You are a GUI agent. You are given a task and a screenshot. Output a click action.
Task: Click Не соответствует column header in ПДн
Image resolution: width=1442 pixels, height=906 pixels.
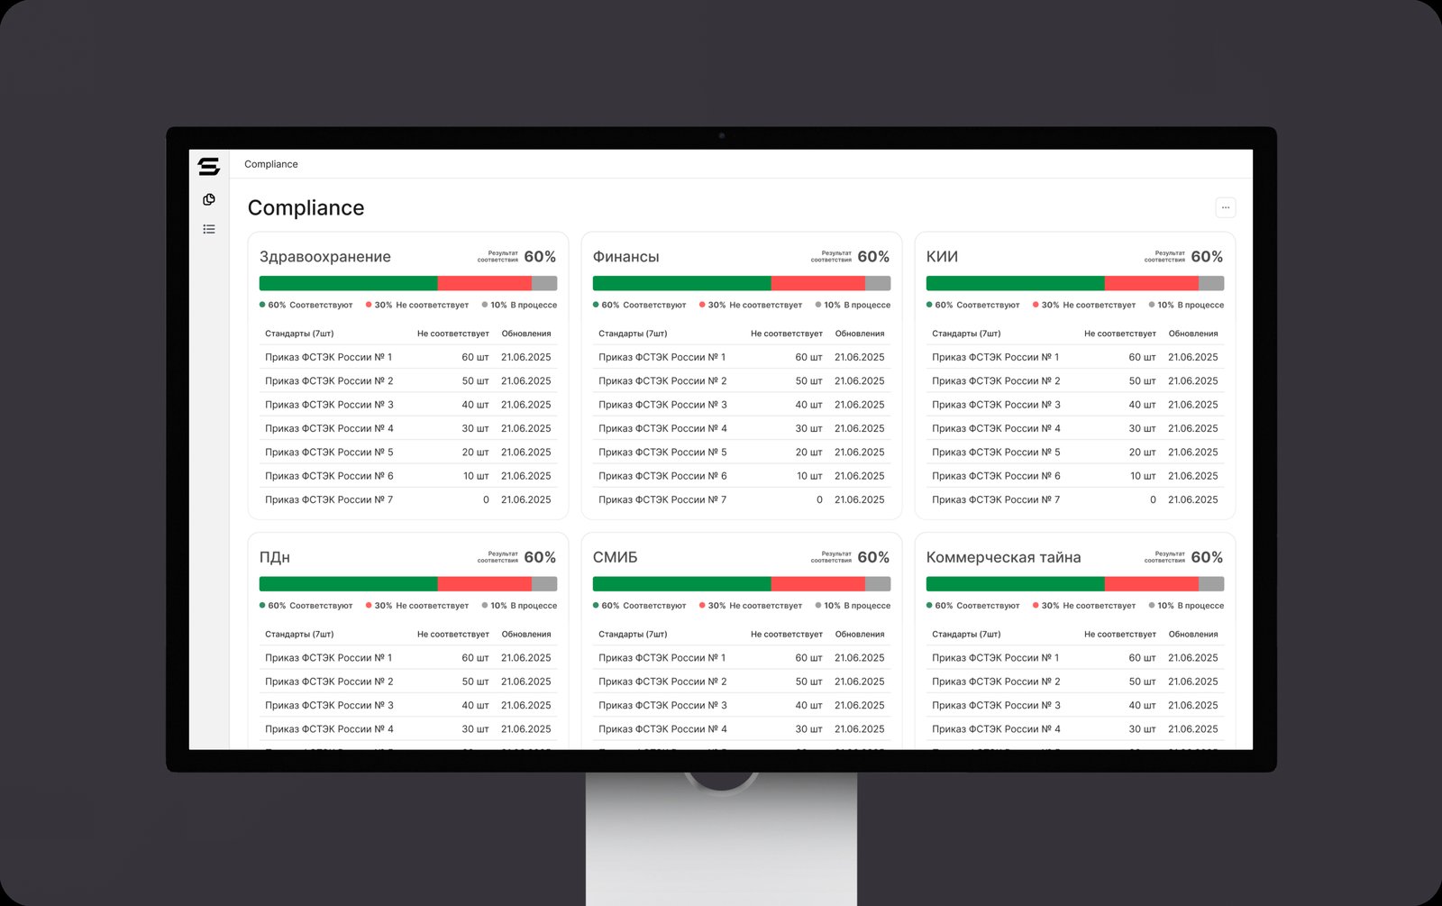tap(452, 635)
